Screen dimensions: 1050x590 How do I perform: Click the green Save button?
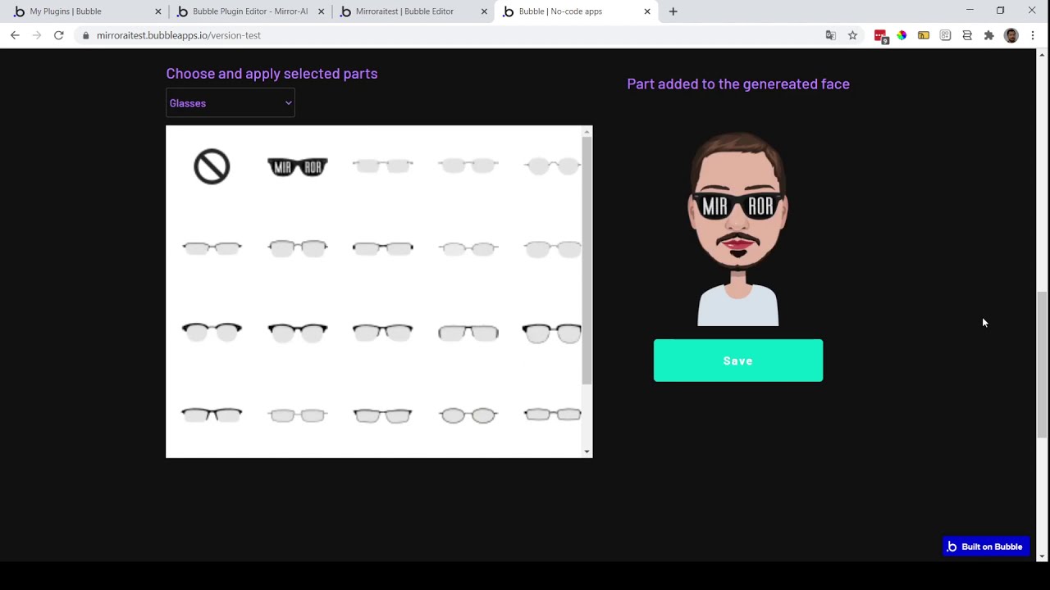[738, 361]
